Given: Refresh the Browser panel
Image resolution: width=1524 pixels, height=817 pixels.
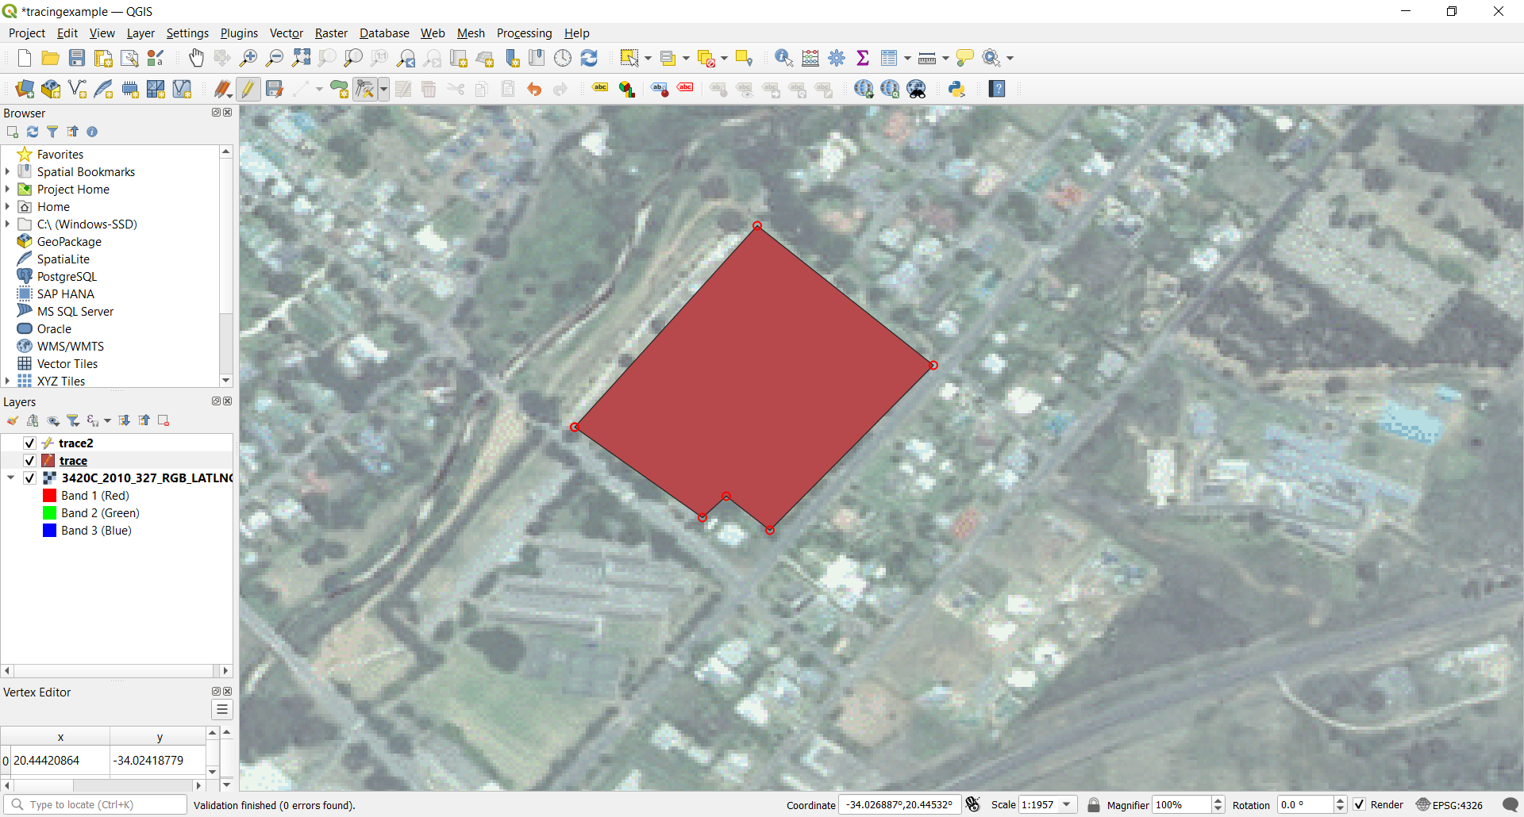Looking at the screenshot, I should point(33,132).
